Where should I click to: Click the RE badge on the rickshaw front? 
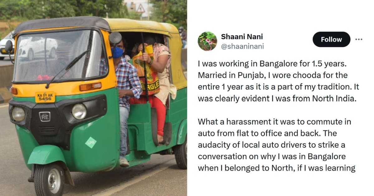click(45, 116)
